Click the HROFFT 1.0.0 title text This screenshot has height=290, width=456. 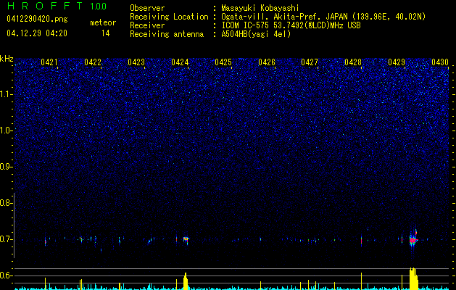[57, 6]
